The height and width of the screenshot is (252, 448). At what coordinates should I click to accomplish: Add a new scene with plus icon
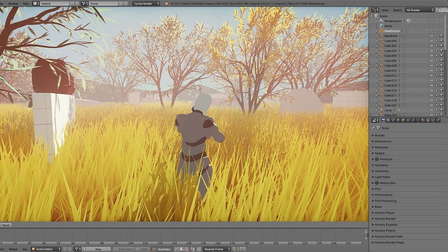point(121,3)
